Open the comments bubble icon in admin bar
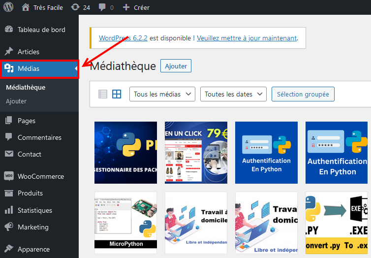 point(102,7)
